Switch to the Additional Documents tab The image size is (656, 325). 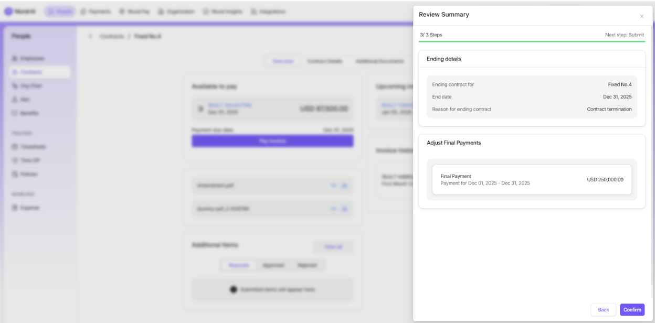[379, 61]
